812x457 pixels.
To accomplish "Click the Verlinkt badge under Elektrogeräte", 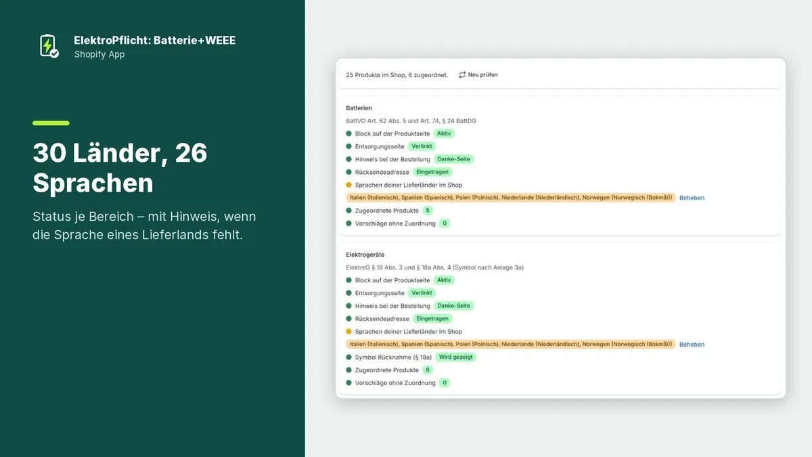I will click(422, 293).
